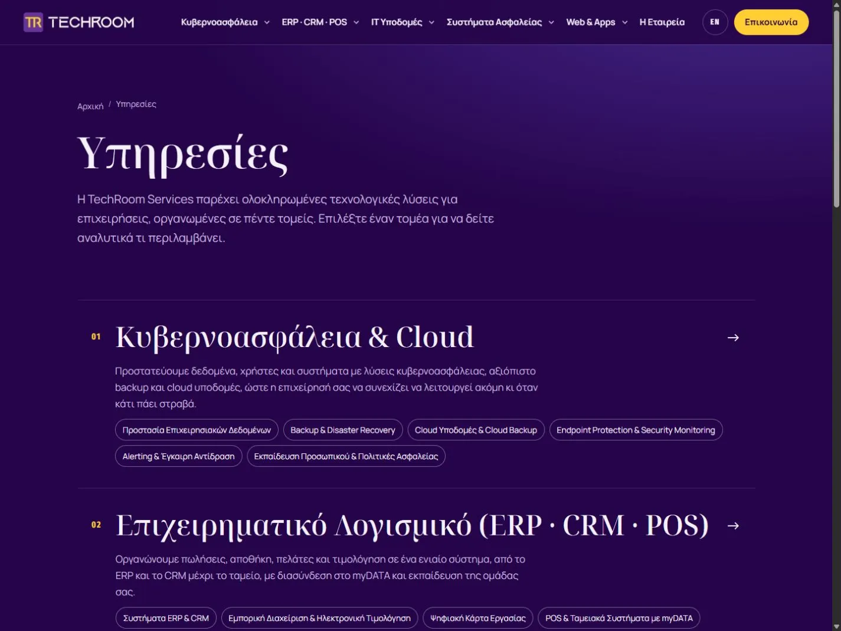Select the POS & Ταμειακά Συστήματα με myDATA tag
Screen dimensions: 841x631
619,618
